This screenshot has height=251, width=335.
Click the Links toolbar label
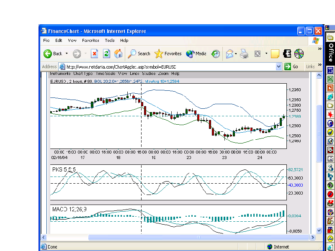point(310,67)
